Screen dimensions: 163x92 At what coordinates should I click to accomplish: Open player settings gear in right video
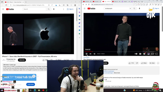pos(144,54)
